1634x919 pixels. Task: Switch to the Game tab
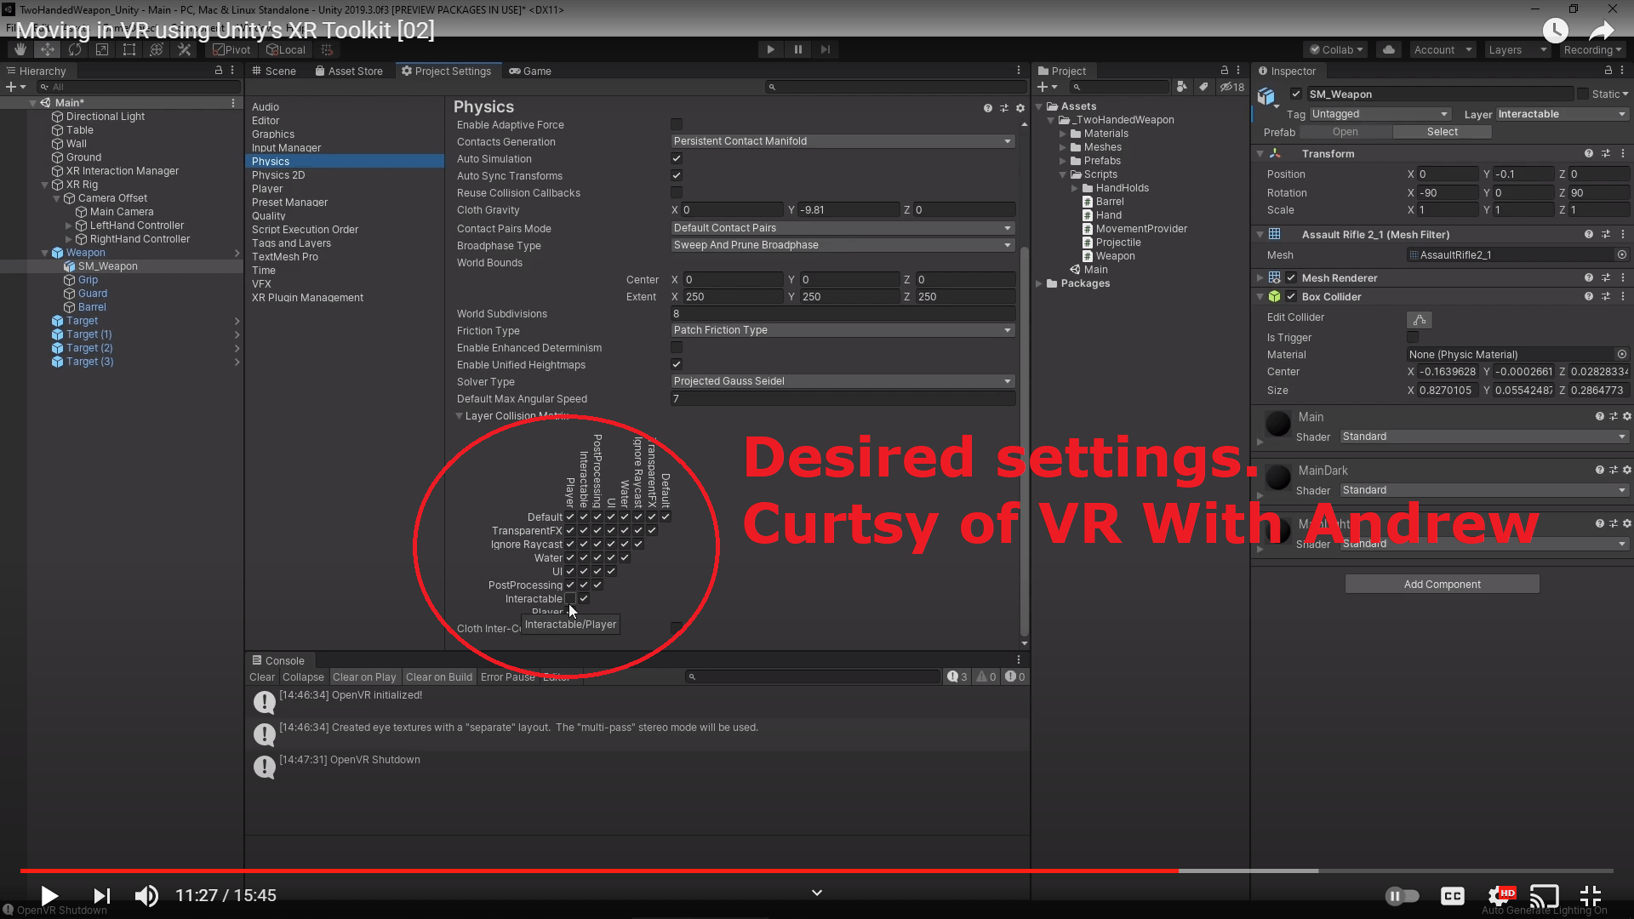(530, 71)
